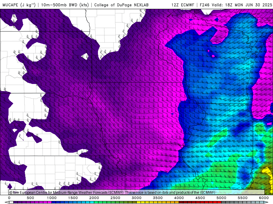This screenshot has width=273, height=204.
Task: Click the 1000 label on the color scale
Action: tap(52, 198)
